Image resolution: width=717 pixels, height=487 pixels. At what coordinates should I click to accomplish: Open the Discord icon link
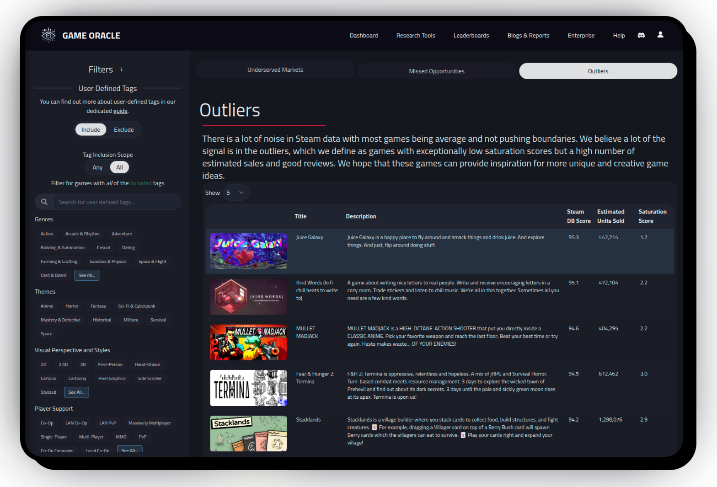coord(641,35)
